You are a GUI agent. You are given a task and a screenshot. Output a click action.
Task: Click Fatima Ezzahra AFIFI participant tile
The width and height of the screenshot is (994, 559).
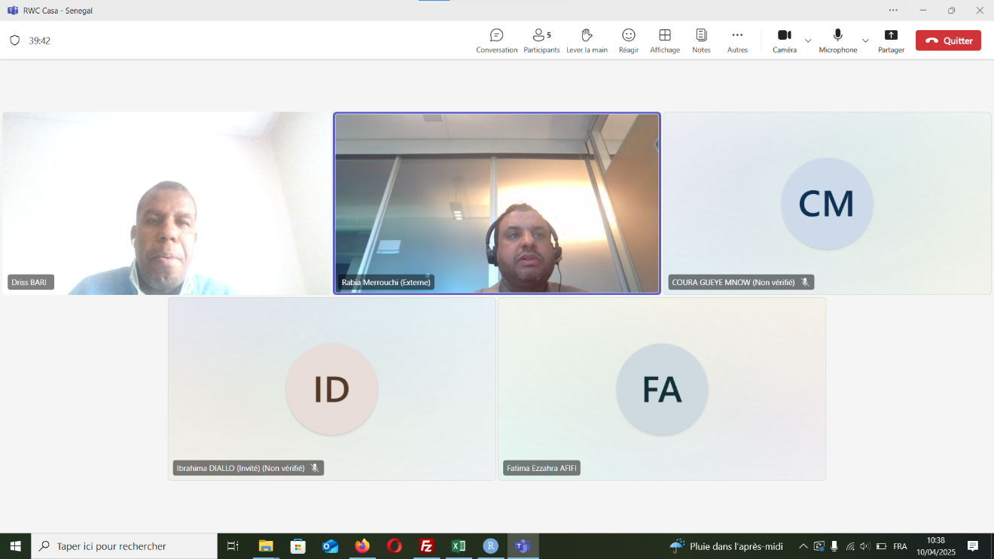click(x=661, y=389)
